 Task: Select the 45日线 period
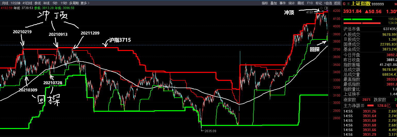[27, 3]
